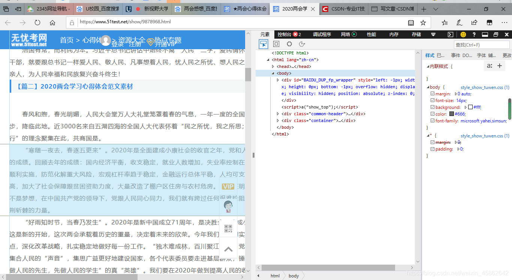
Task: Go back to previous page
Action: 8,23
